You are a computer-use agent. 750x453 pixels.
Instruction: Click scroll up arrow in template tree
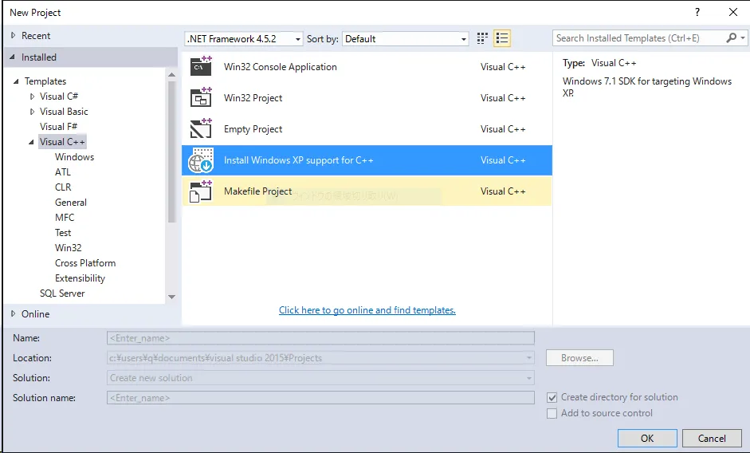point(171,75)
